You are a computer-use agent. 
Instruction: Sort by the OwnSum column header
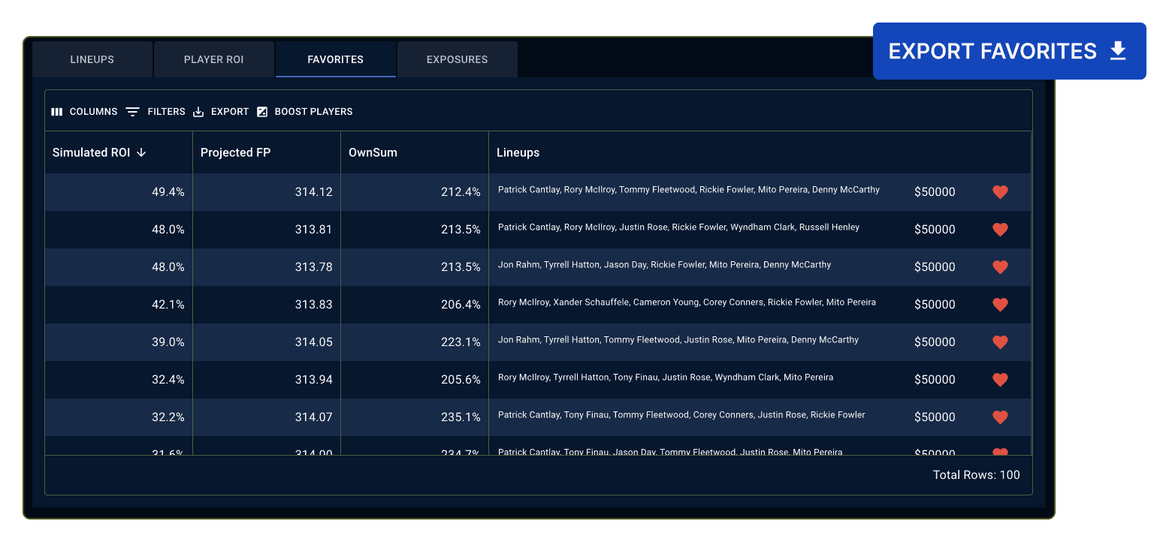coord(373,152)
